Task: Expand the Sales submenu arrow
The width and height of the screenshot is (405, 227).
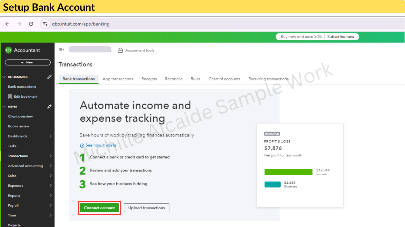Action: point(50,176)
